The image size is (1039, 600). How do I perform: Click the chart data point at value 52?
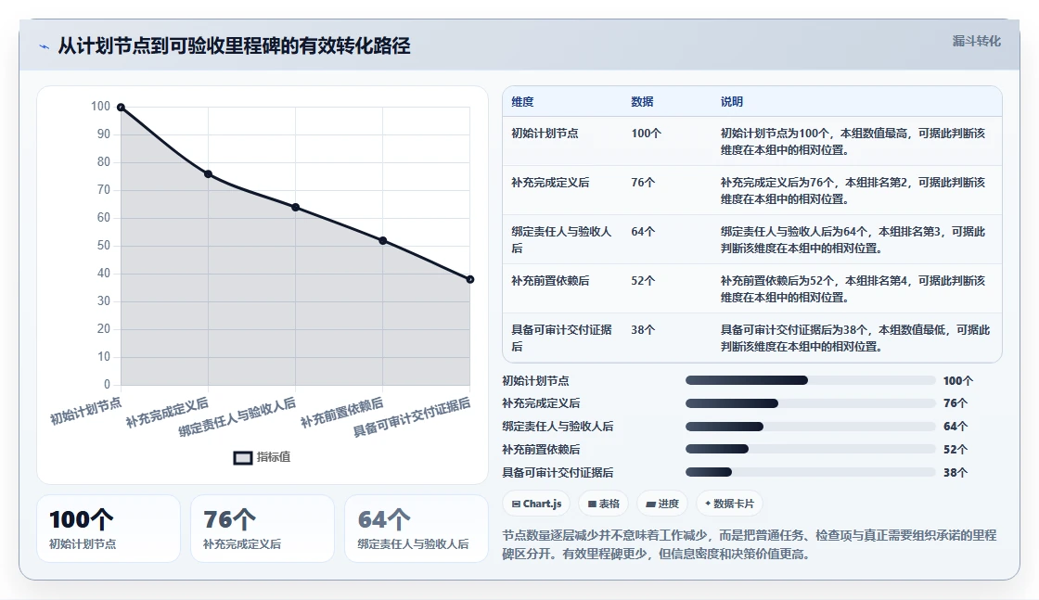tap(383, 240)
